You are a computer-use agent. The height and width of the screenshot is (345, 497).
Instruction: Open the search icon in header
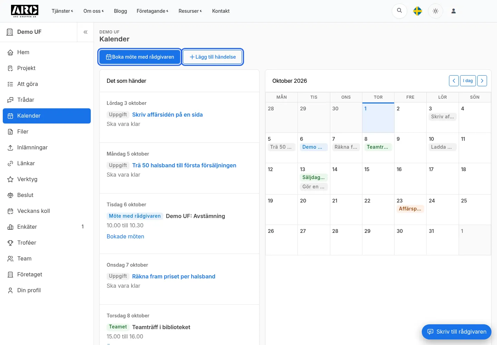pos(399,11)
